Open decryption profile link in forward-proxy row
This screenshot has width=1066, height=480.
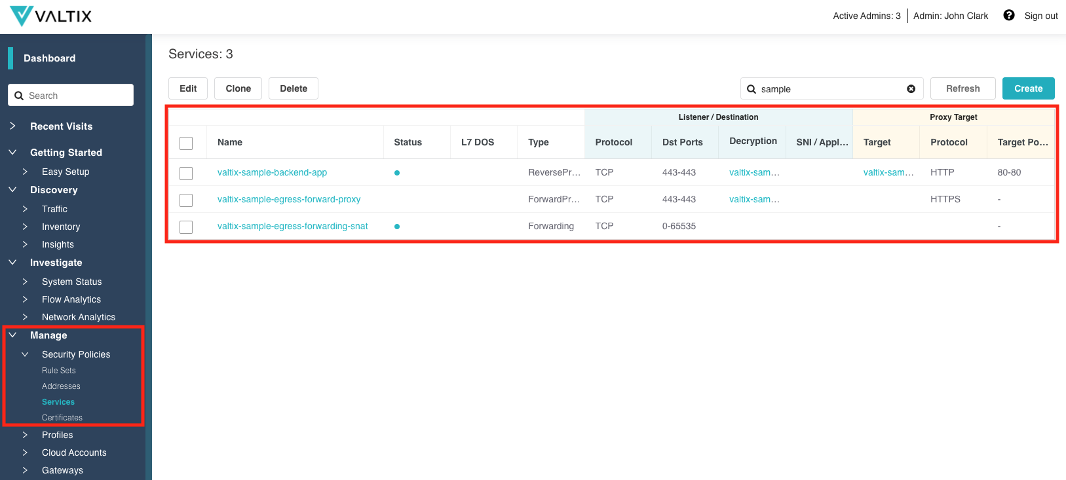(754, 200)
